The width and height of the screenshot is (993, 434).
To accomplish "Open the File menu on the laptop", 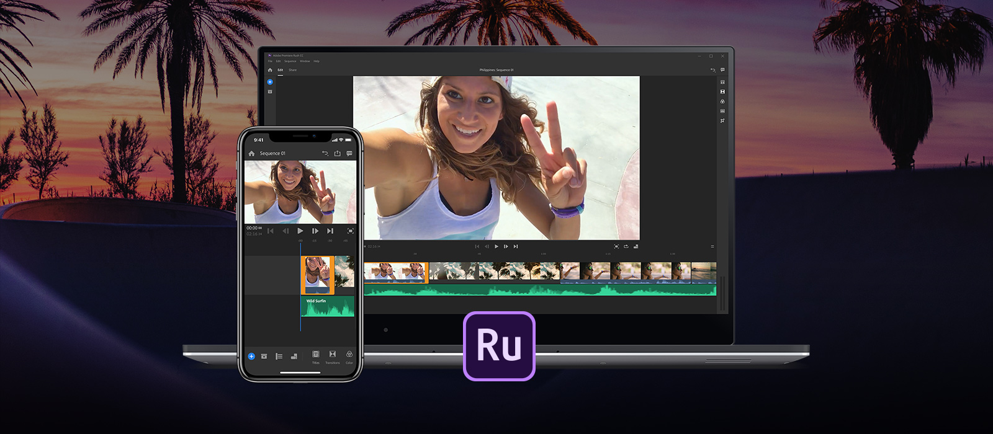I will pos(270,61).
